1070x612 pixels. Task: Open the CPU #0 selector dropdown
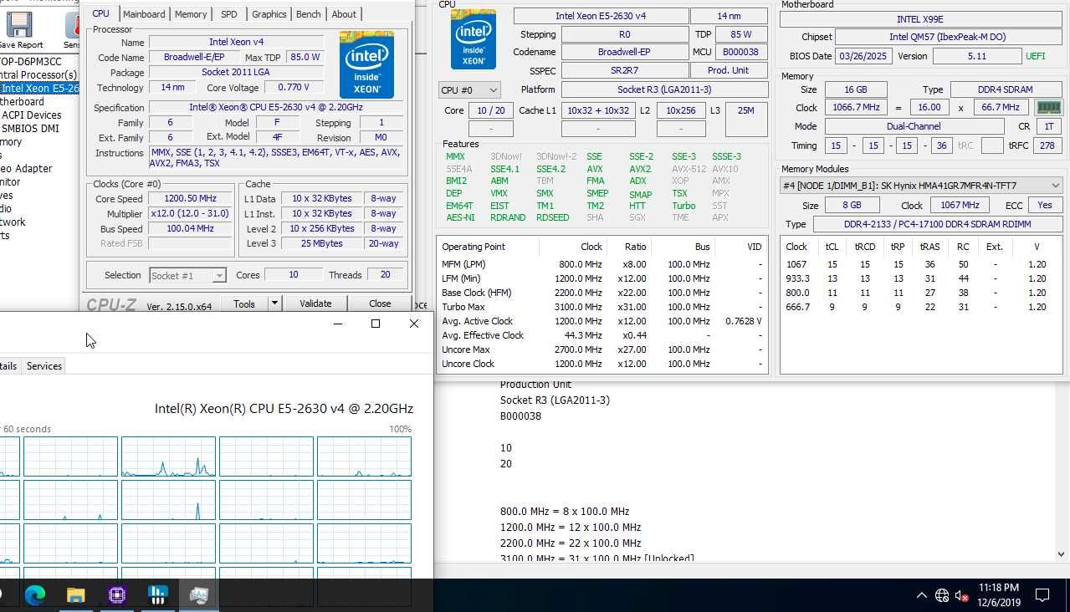click(x=470, y=89)
